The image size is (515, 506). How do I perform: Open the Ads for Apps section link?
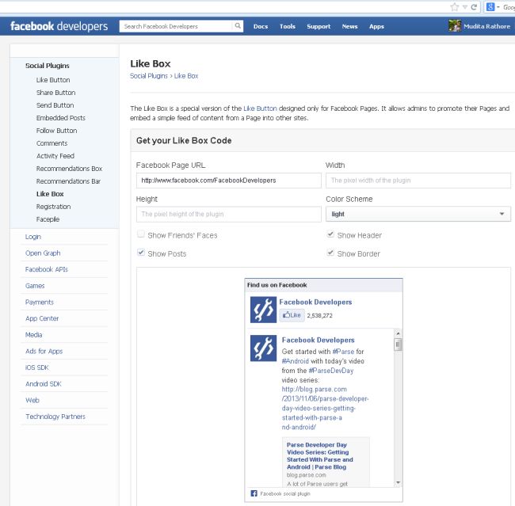44,351
